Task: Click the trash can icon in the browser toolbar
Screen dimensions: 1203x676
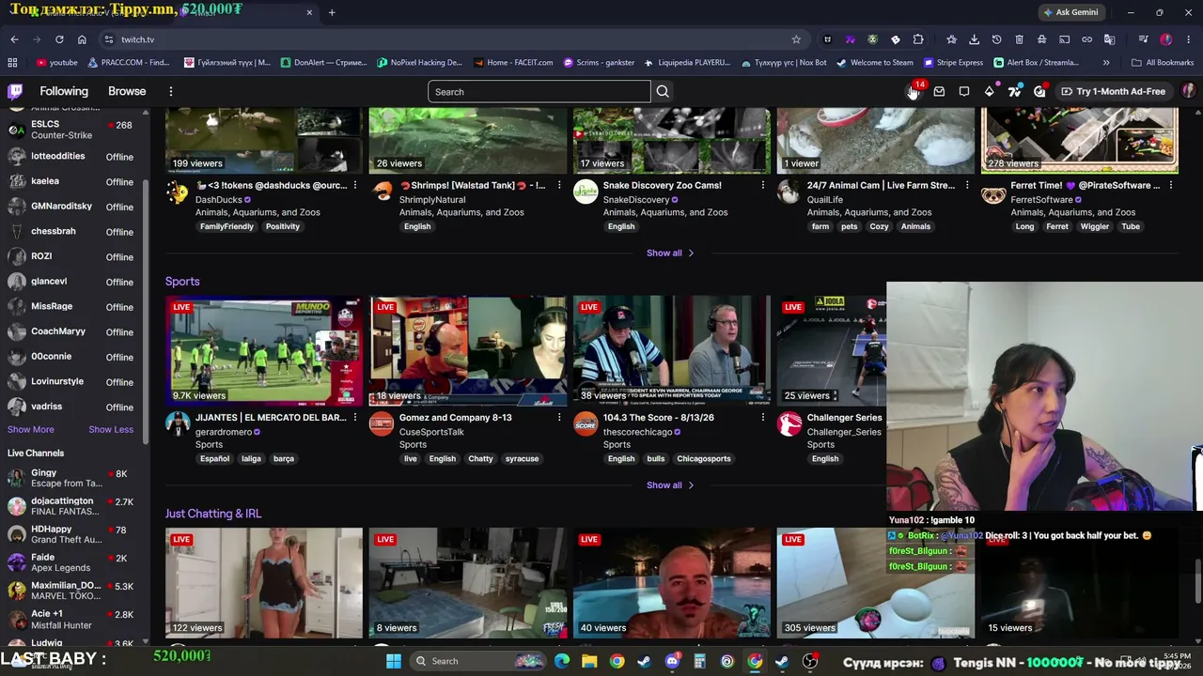Action: 1019,39
